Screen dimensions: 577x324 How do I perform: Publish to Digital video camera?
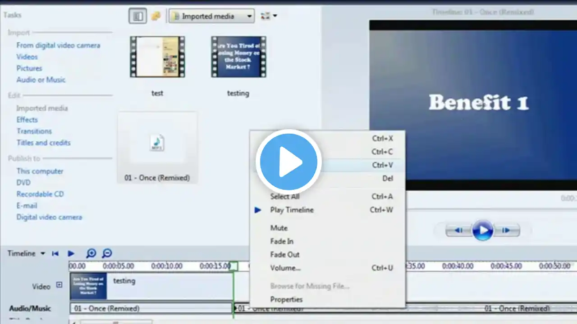click(x=49, y=217)
